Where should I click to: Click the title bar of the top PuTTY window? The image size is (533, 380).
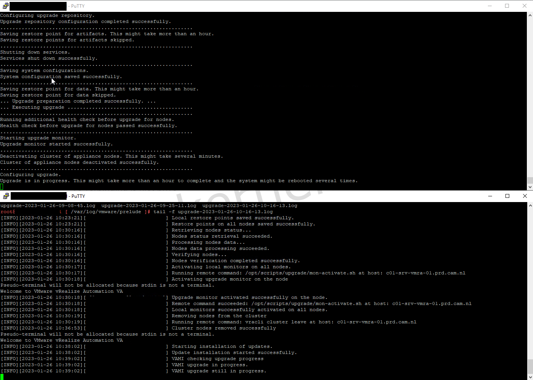point(230,6)
